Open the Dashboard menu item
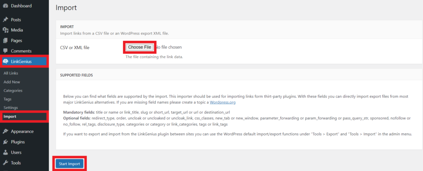This screenshot has height=171, width=423. click(x=21, y=6)
